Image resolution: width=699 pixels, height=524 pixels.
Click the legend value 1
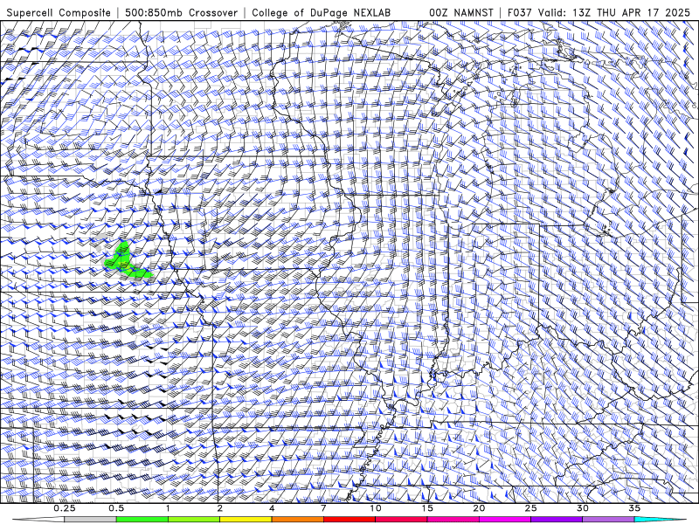(168, 508)
